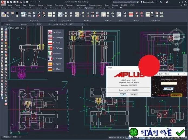188x140 pixels.
Task: Click the Undo arrow in Quick Access toolbar
Action: (x=31, y=2)
